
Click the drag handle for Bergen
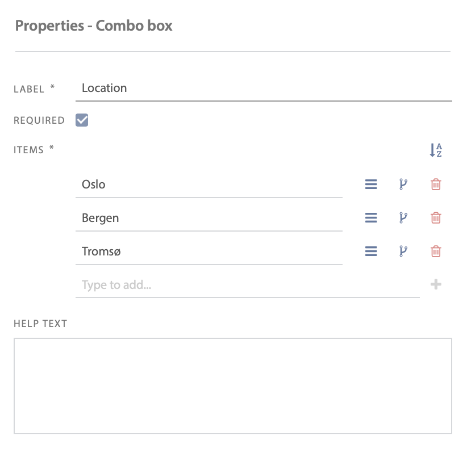click(x=371, y=218)
